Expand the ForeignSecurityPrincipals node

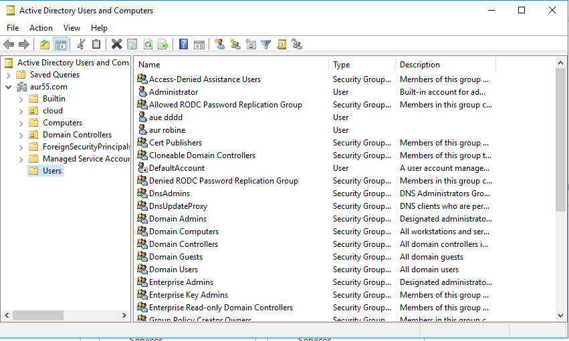tap(21, 147)
